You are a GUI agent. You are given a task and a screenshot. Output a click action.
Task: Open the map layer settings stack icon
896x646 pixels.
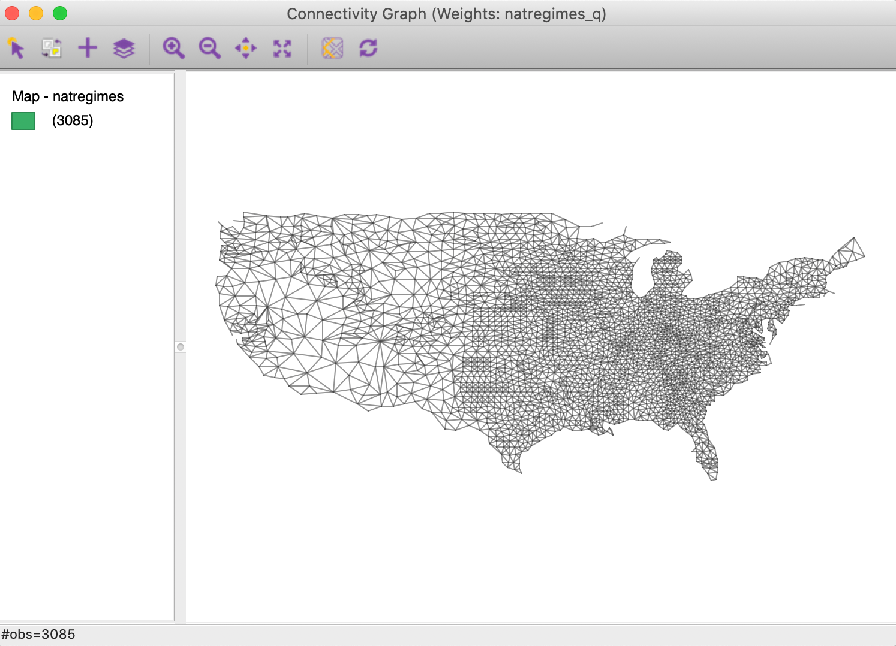tap(124, 48)
